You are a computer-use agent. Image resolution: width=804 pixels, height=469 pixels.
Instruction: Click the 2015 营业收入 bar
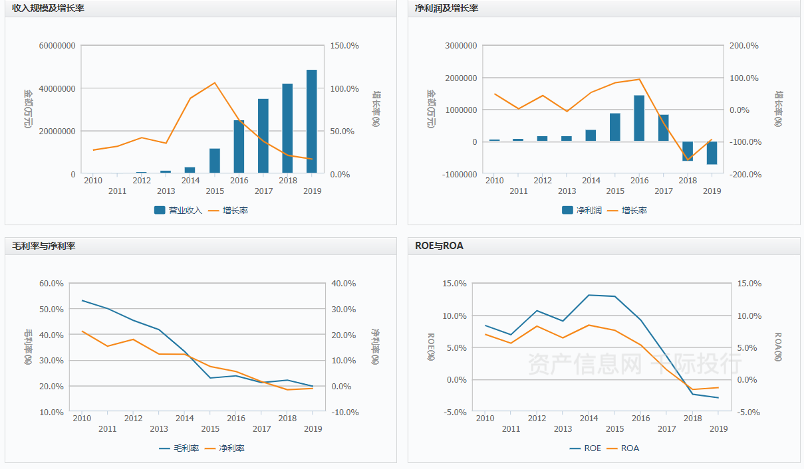(x=215, y=161)
